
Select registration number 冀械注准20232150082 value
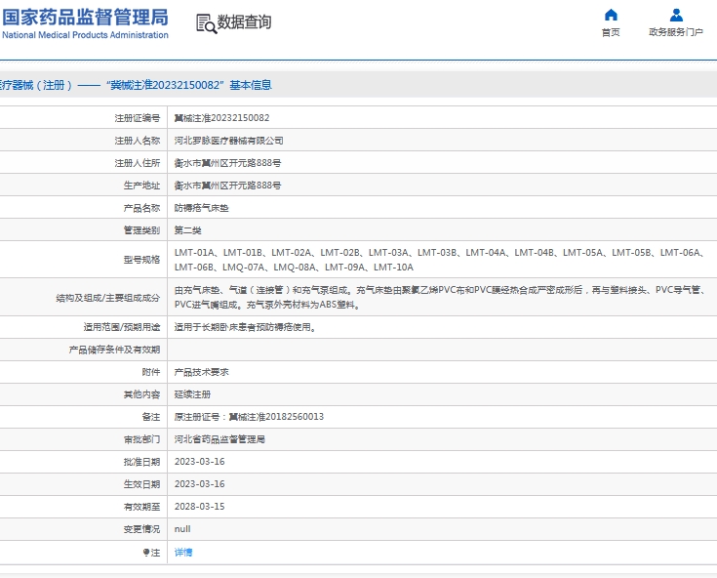[x=221, y=118]
